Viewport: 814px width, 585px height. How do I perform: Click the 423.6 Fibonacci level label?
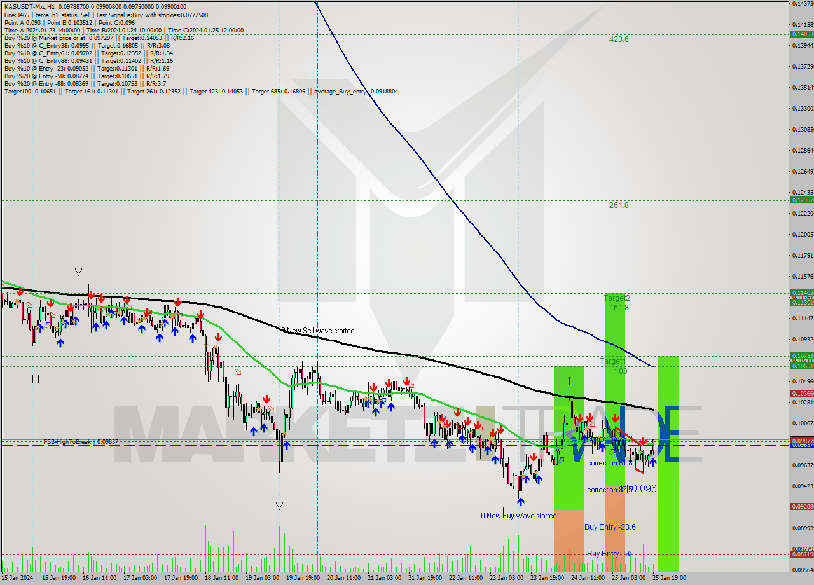pyautogui.click(x=619, y=39)
